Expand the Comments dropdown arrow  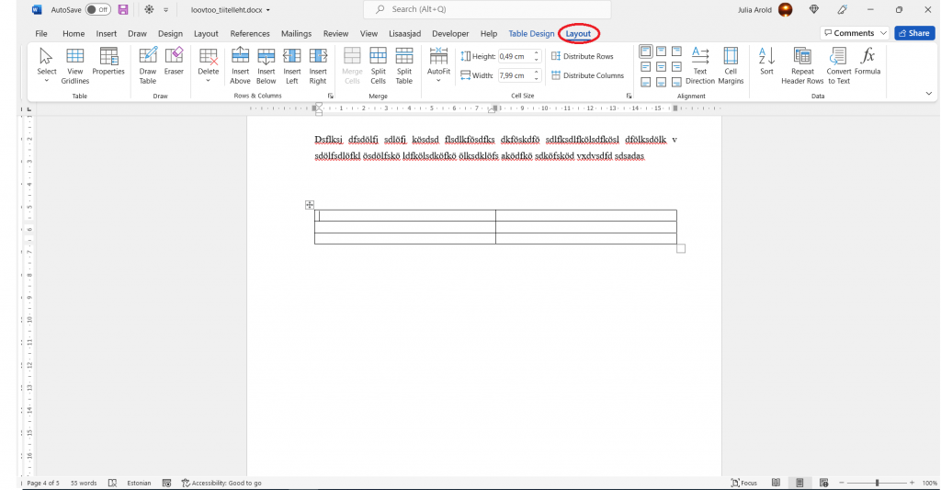(883, 33)
